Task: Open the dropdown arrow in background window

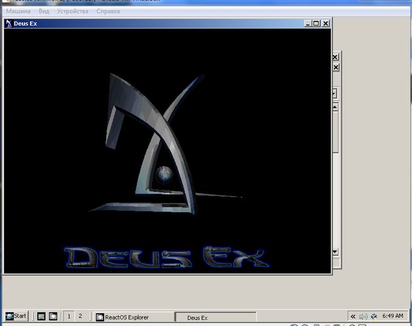Action: click(334, 93)
